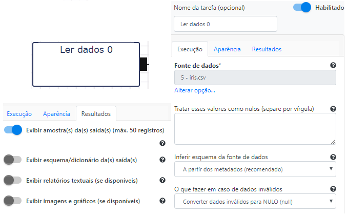Open help for Tratar esses valores como nulos
The height and width of the screenshot is (215, 347).
click(x=333, y=109)
